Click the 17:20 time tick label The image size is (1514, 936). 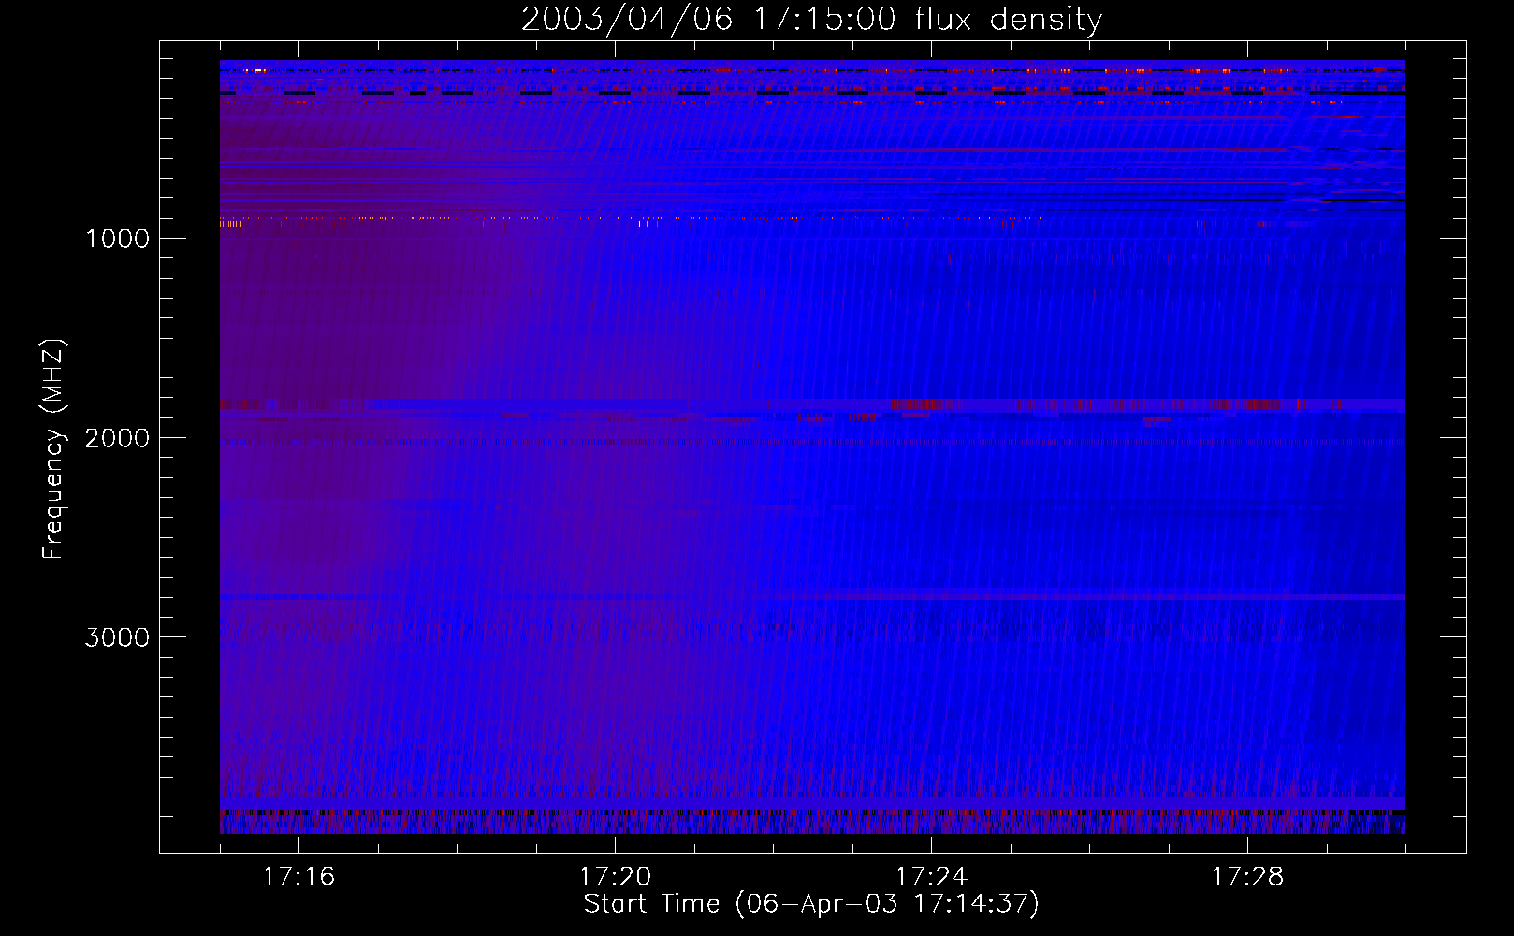pyautogui.click(x=615, y=877)
